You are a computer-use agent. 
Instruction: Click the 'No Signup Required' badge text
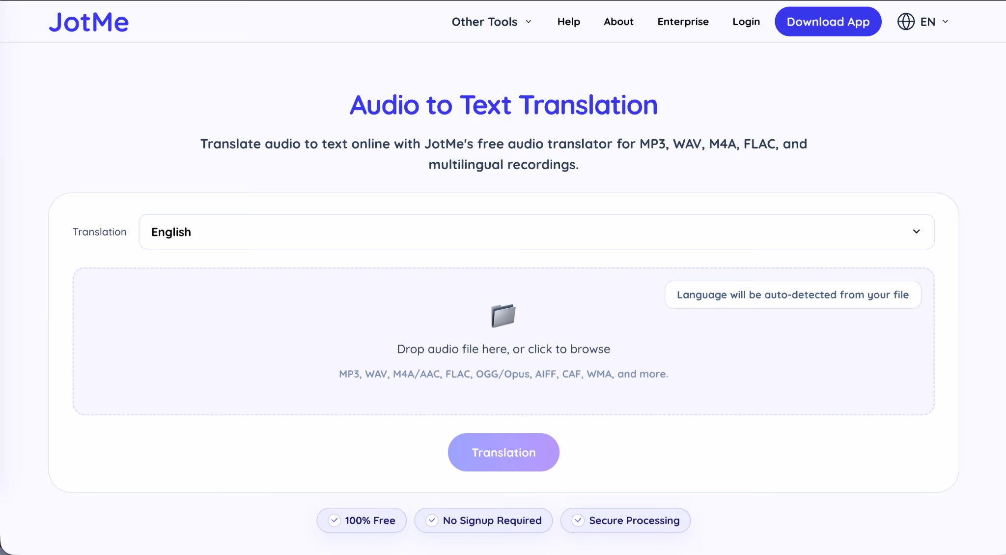click(492, 521)
